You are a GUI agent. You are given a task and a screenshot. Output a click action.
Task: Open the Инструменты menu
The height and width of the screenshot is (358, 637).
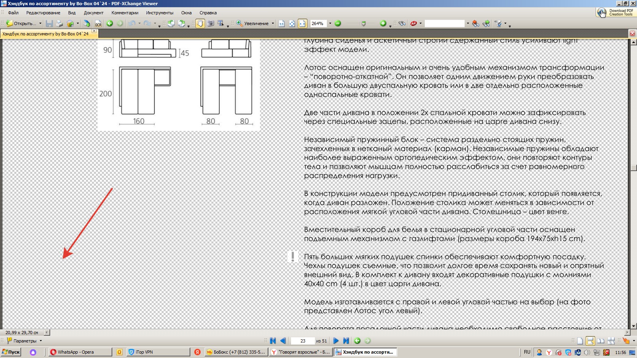(x=160, y=13)
